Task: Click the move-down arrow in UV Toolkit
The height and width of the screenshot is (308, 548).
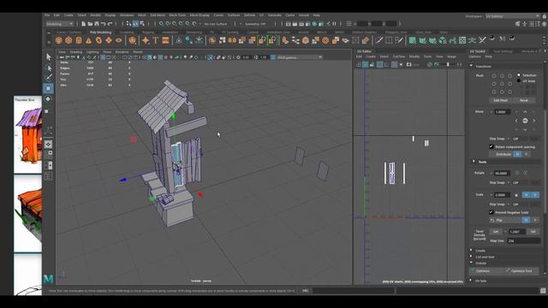Action: [x=525, y=129]
